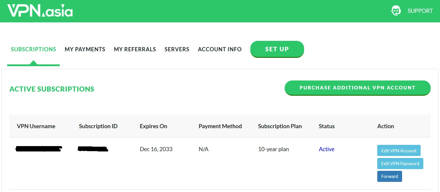The height and width of the screenshot is (192, 440).
Task: Click PURCHASE ADDITIONAL VPN ACCOUNT button
Action: (358, 88)
